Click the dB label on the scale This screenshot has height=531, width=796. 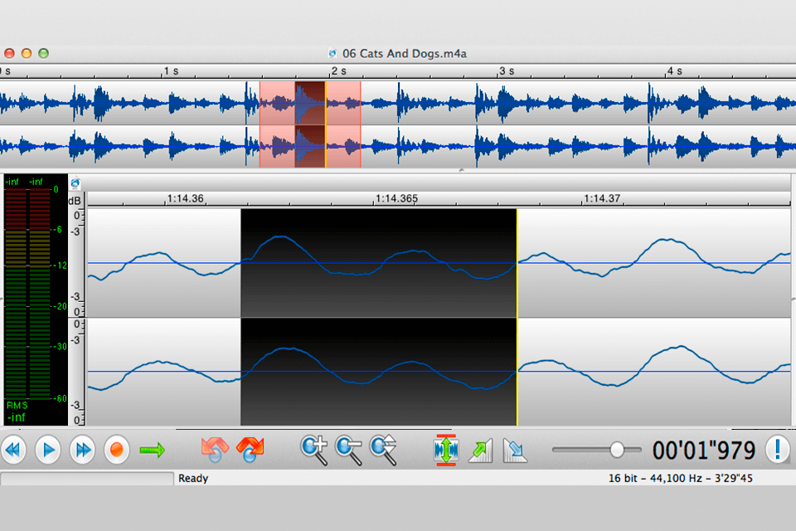pos(75,201)
